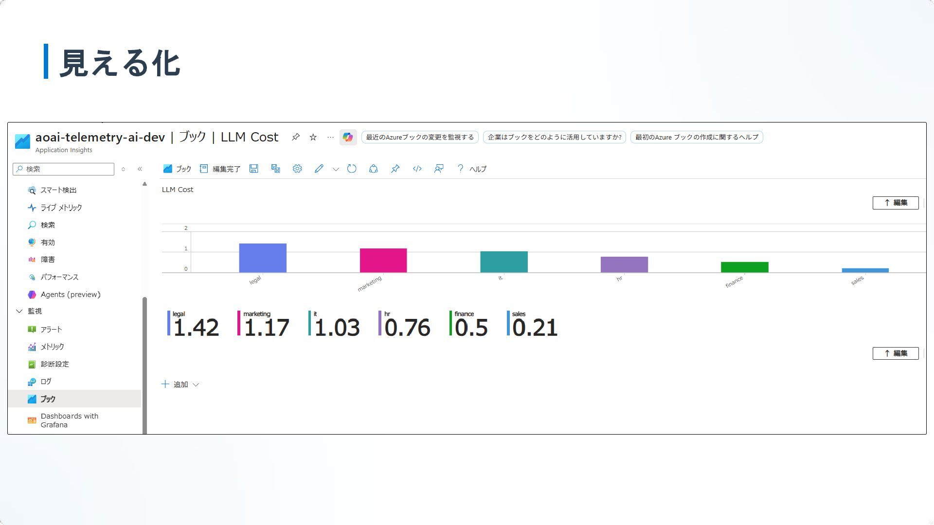934x525 pixels.
Task: Click the 編集 button above the chart
Action: pyautogui.click(x=895, y=203)
